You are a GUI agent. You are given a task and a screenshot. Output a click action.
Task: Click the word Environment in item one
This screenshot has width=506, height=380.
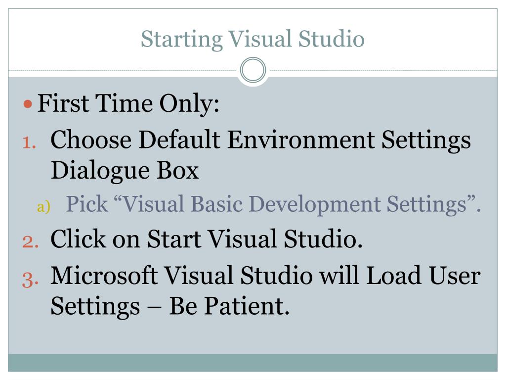(x=301, y=139)
